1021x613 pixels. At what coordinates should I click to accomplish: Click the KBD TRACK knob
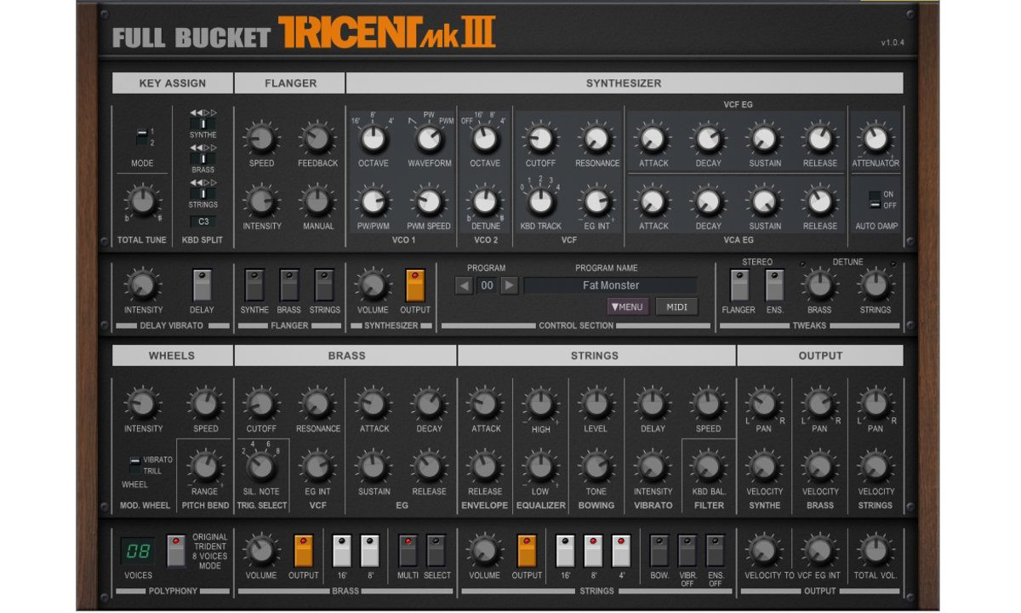pyautogui.click(x=540, y=202)
